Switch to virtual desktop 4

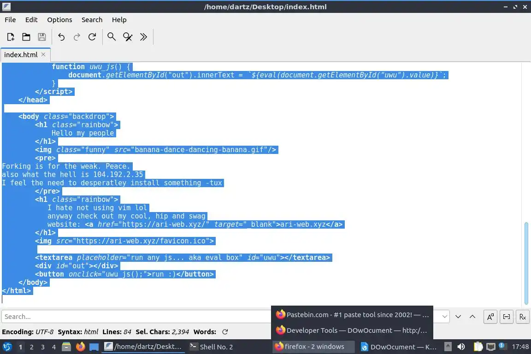pyautogui.click(x=54, y=347)
